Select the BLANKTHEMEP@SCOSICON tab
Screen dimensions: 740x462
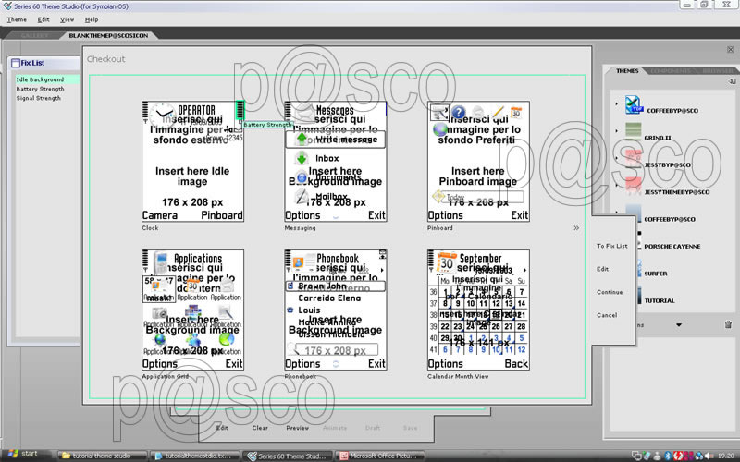[108, 35]
